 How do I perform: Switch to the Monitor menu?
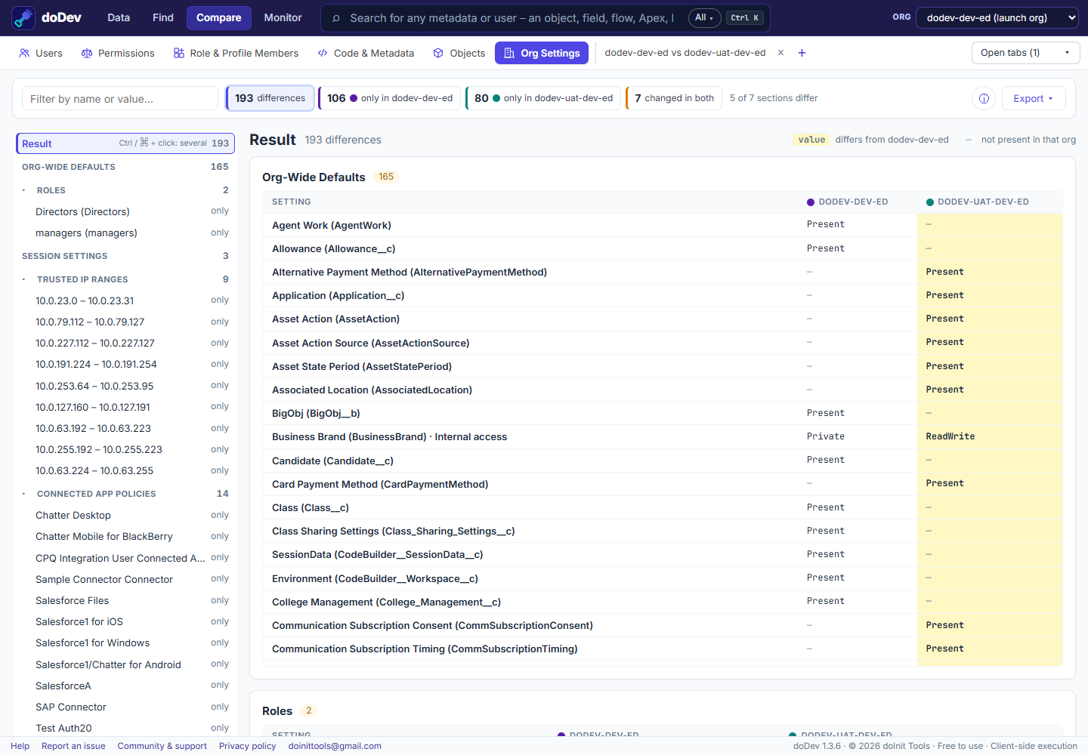tap(283, 18)
